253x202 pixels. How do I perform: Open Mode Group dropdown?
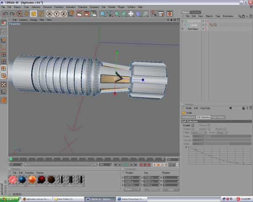tap(222, 133)
